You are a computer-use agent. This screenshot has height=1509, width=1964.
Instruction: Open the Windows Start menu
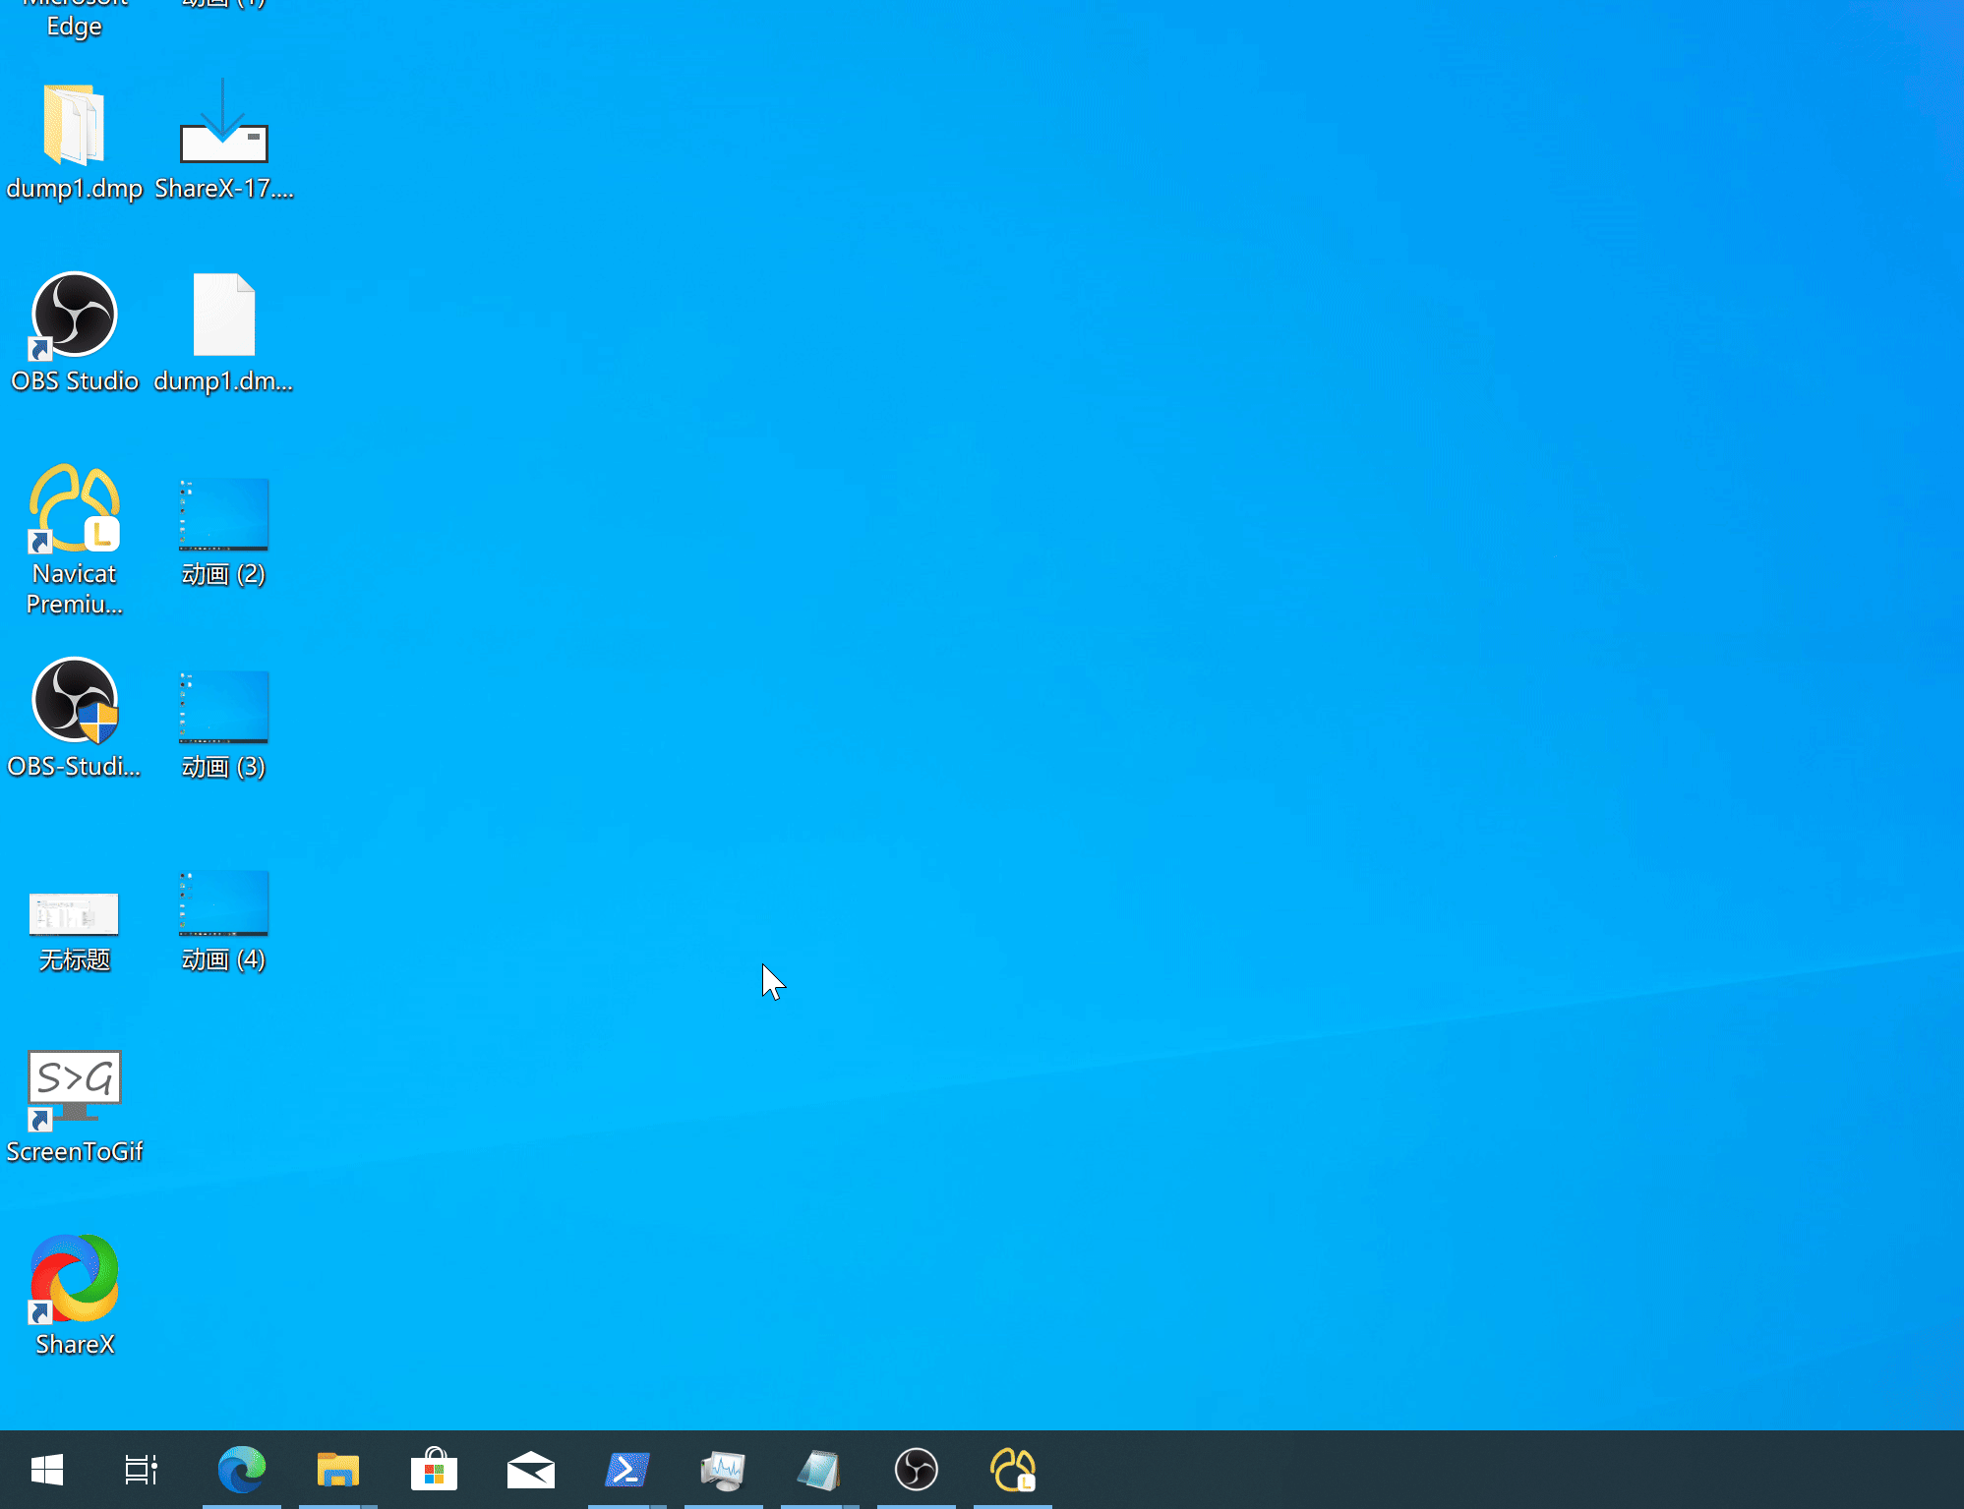pos(47,1470)
